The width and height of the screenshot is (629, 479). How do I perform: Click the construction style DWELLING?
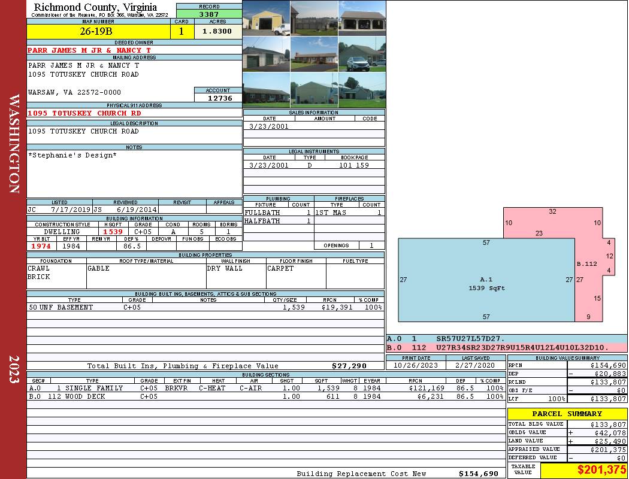coord(62,232)
